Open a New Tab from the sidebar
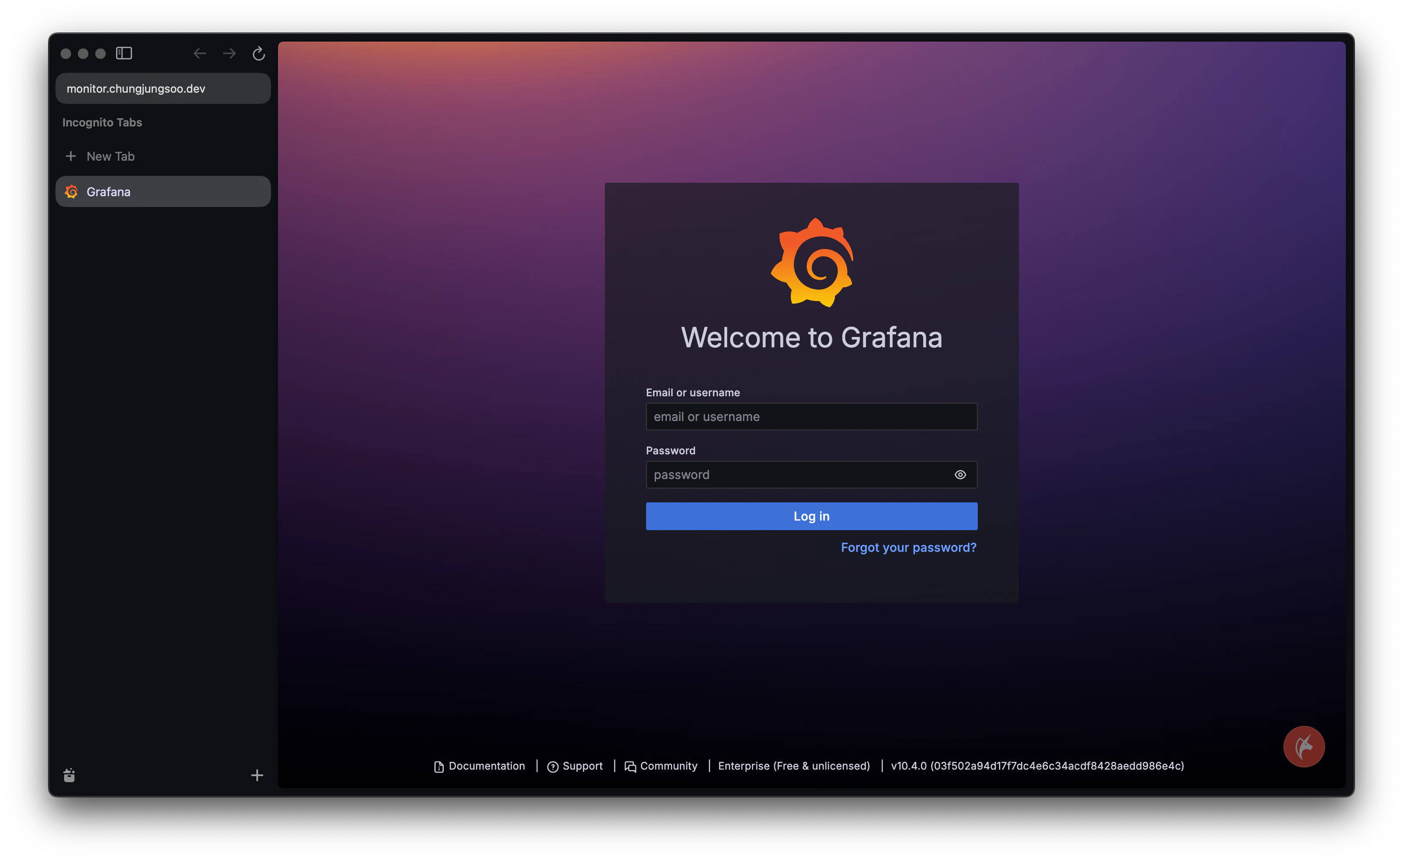Screen dimensions: 1403x861 point(163,156)
